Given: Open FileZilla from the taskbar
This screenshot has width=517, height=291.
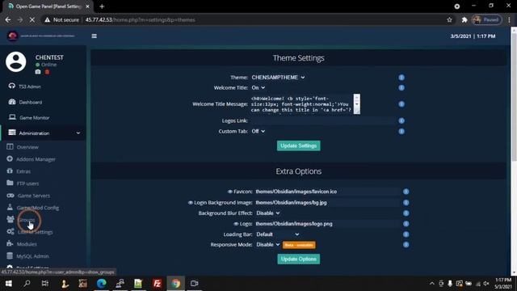Looking at the screenshot, I should tap(157, 284).
